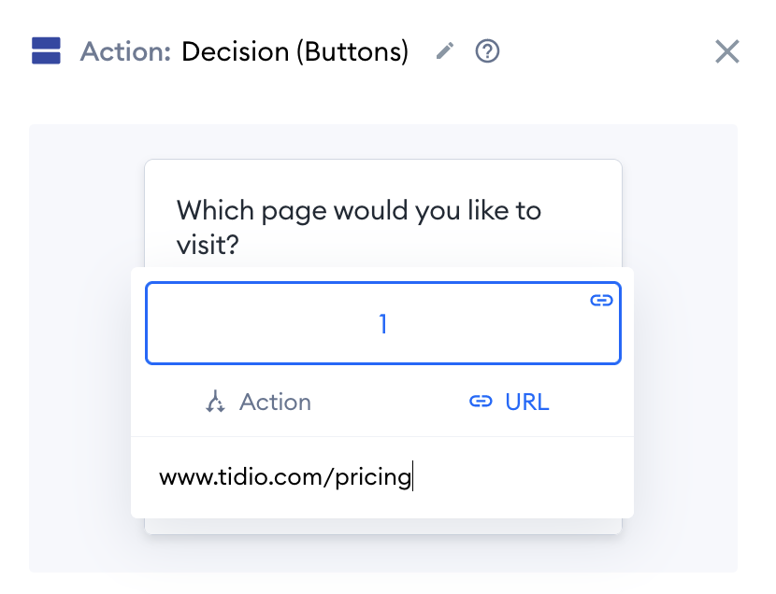Click the branching arrows Action icon
The height and width of the screenshot is (594, 776).
click(215, 402)
